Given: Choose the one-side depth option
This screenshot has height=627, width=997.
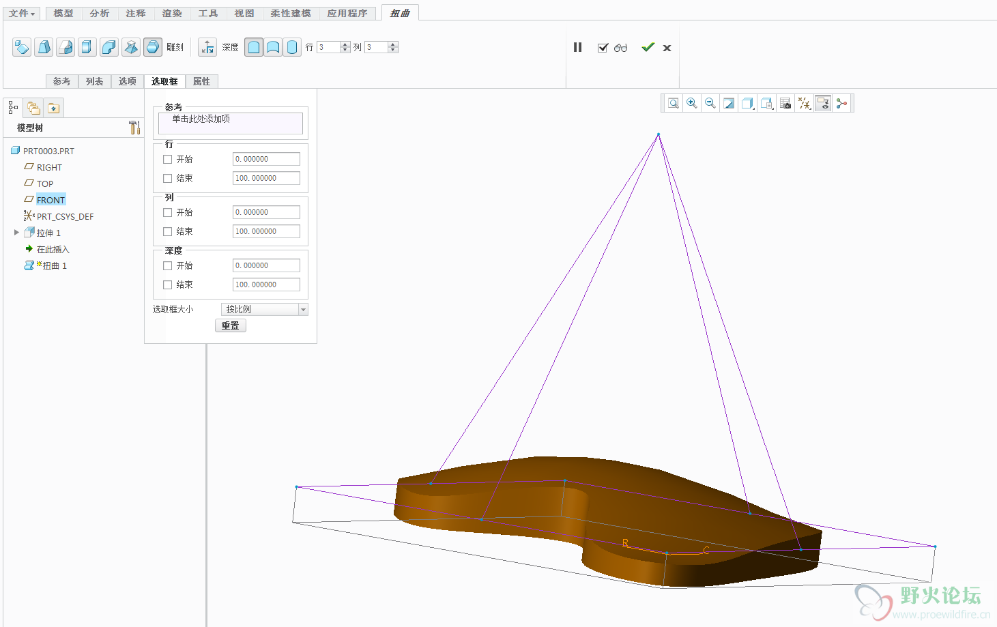Looking at the screenshot, I should [254, 47].
